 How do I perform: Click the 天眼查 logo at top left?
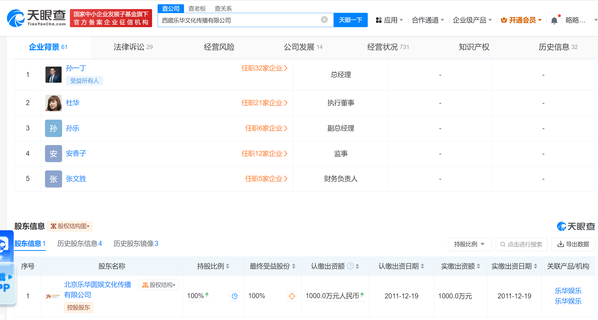pyautogui.click(x=36, y=18)
